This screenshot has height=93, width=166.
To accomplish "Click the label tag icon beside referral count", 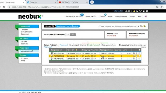I will click(141, 26).
